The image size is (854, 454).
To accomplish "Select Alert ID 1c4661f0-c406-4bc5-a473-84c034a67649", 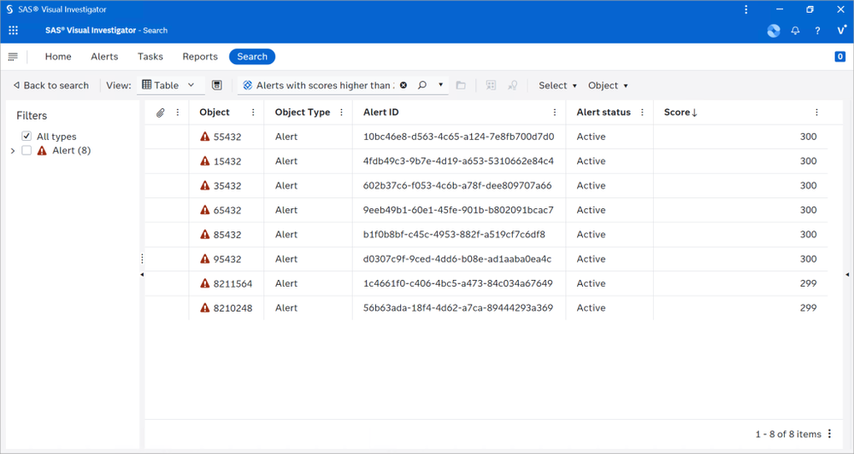I will tap(457, 283).
